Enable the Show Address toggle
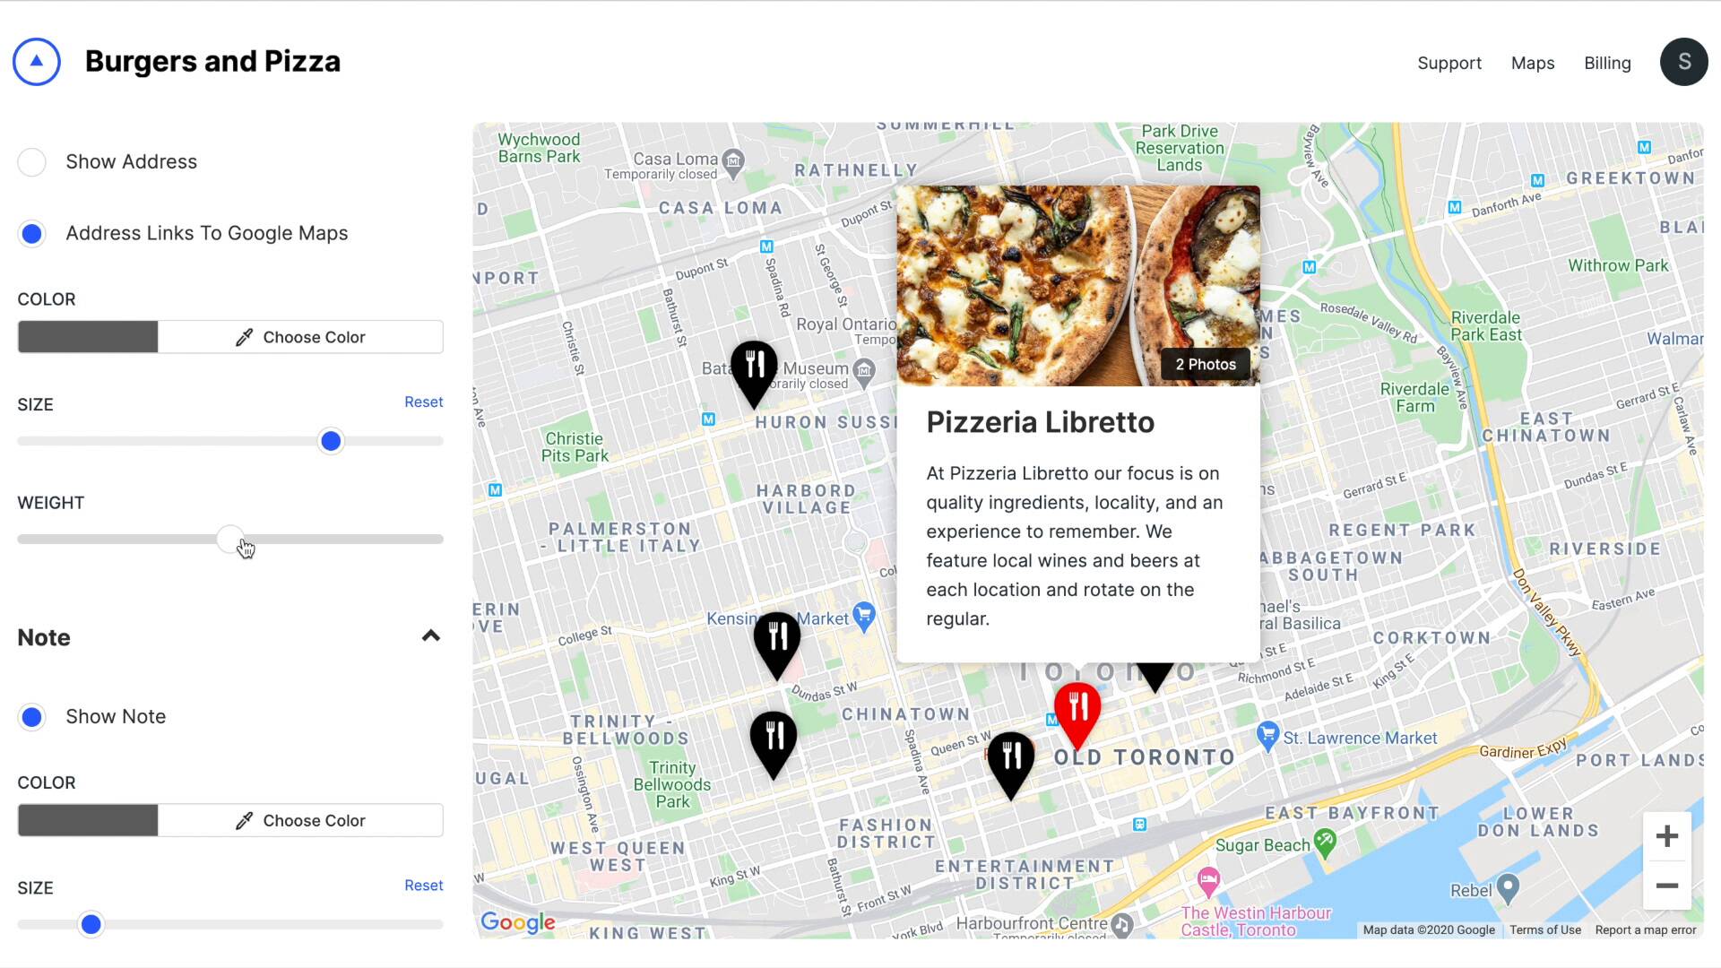Viewport: 1721px width, 968px height. click(x=32, y=162)
